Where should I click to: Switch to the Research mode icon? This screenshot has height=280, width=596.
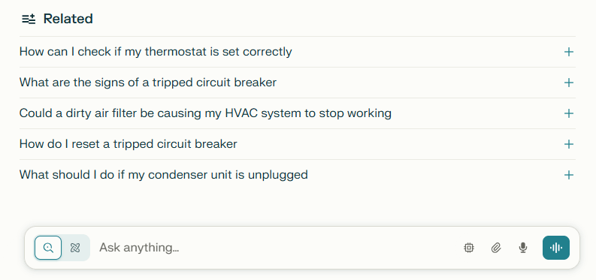pos(75,248)
